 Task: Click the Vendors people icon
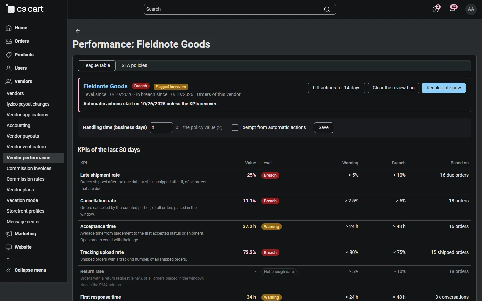9,82
